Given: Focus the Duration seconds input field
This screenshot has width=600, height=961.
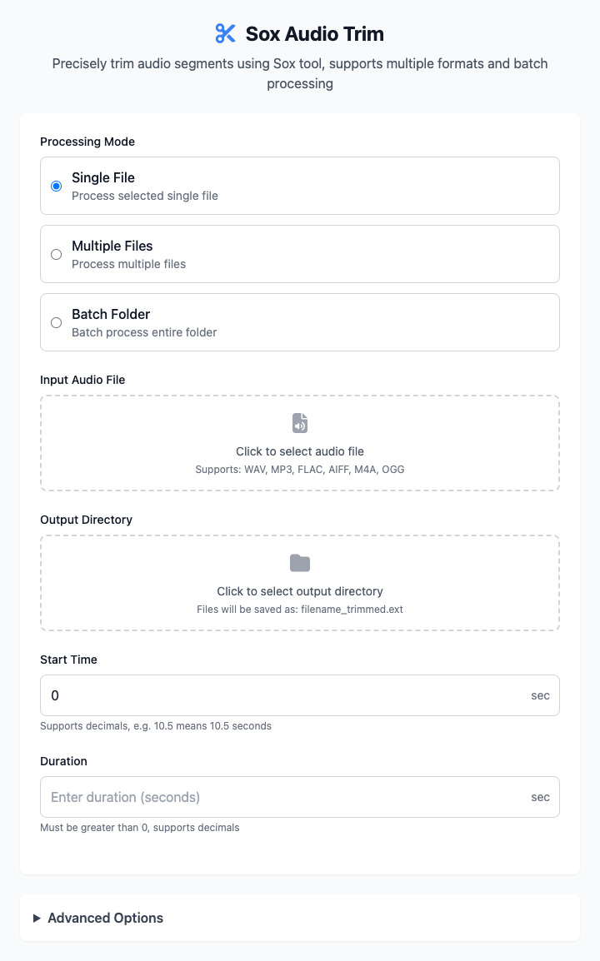Looking at the screenshot, I should 300,797.
